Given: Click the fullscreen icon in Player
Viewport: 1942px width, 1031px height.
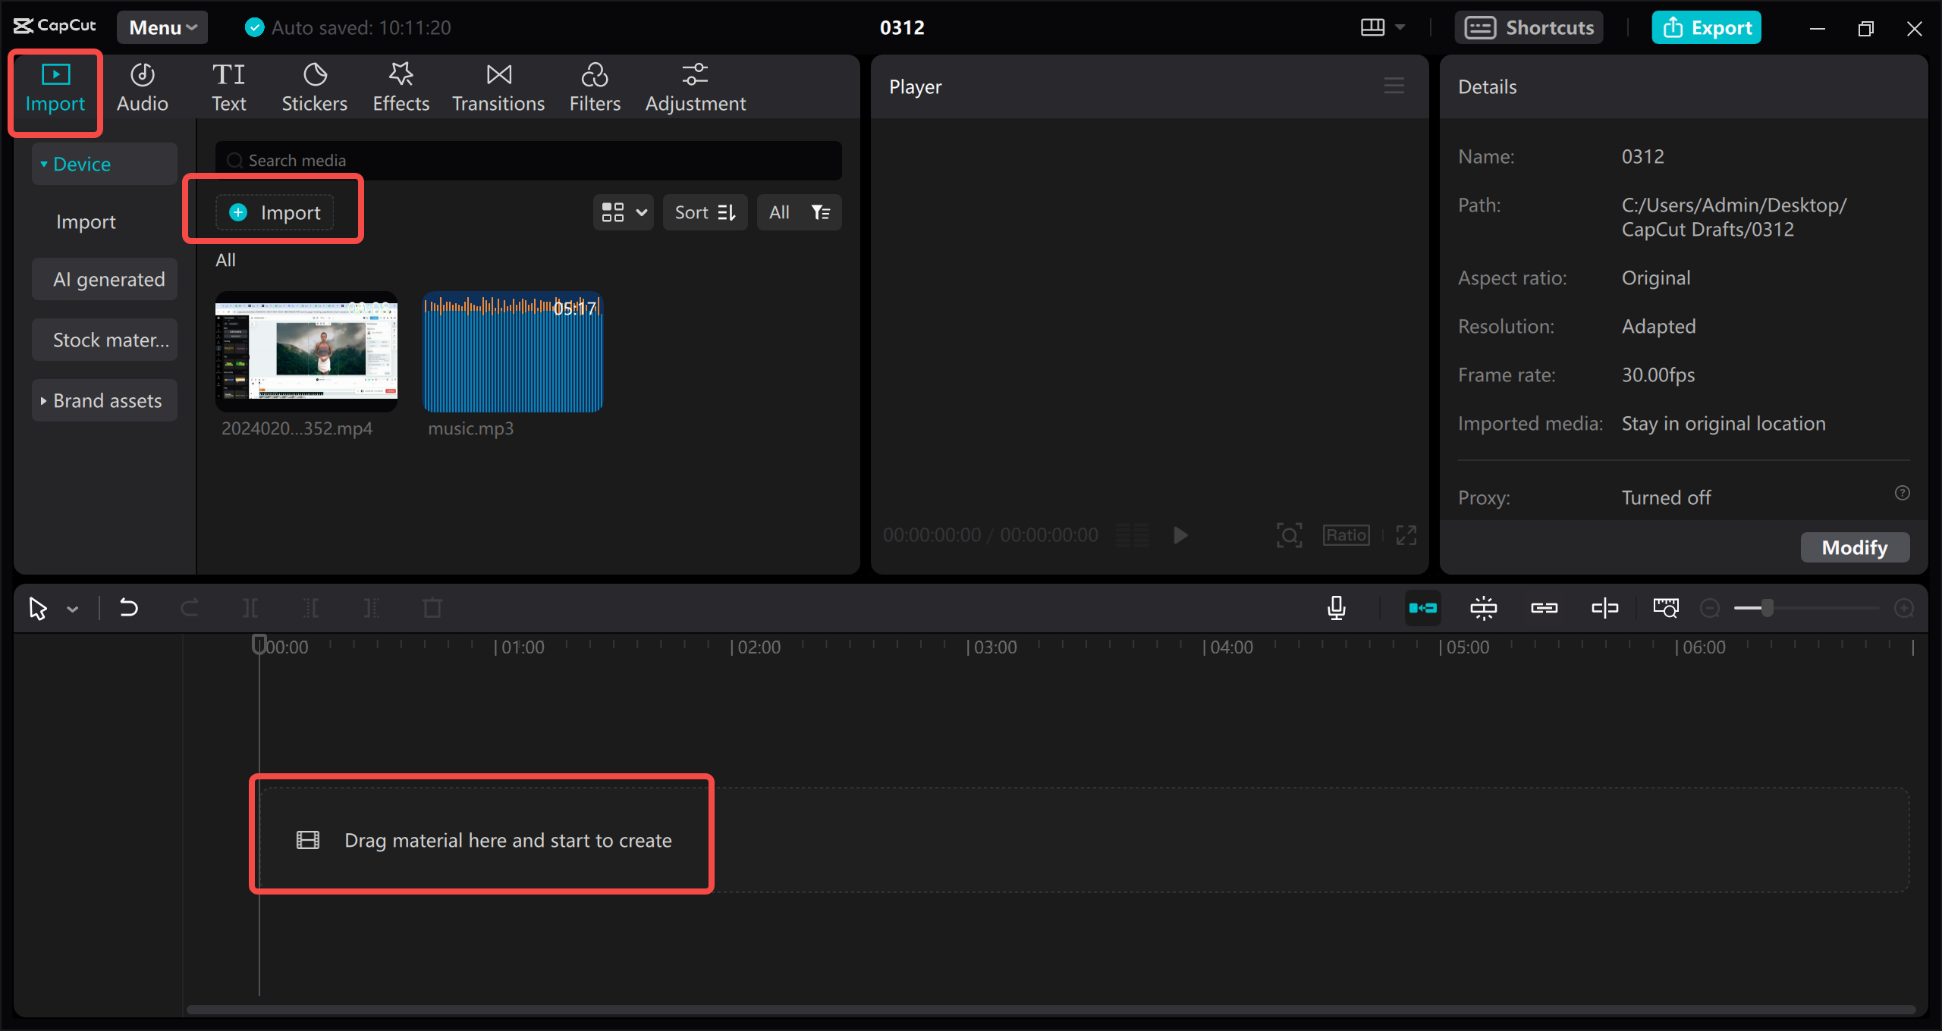Looking at the screenshot, I should (1406, 535).
